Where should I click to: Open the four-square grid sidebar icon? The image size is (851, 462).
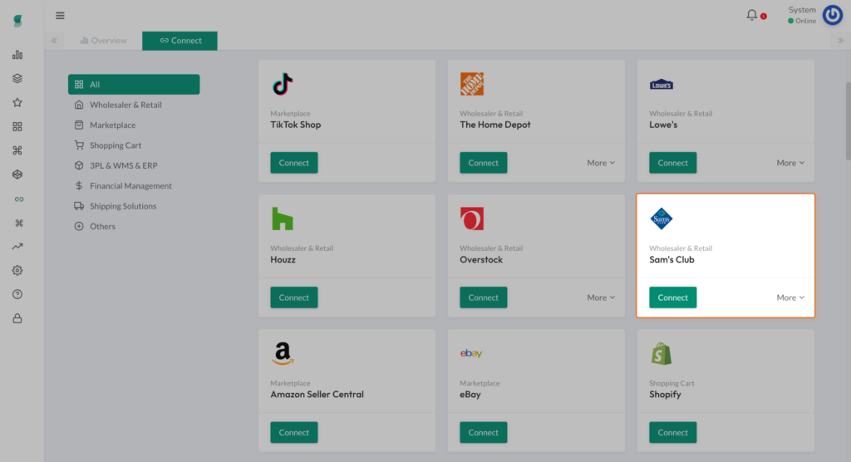[x=17, y=126]
